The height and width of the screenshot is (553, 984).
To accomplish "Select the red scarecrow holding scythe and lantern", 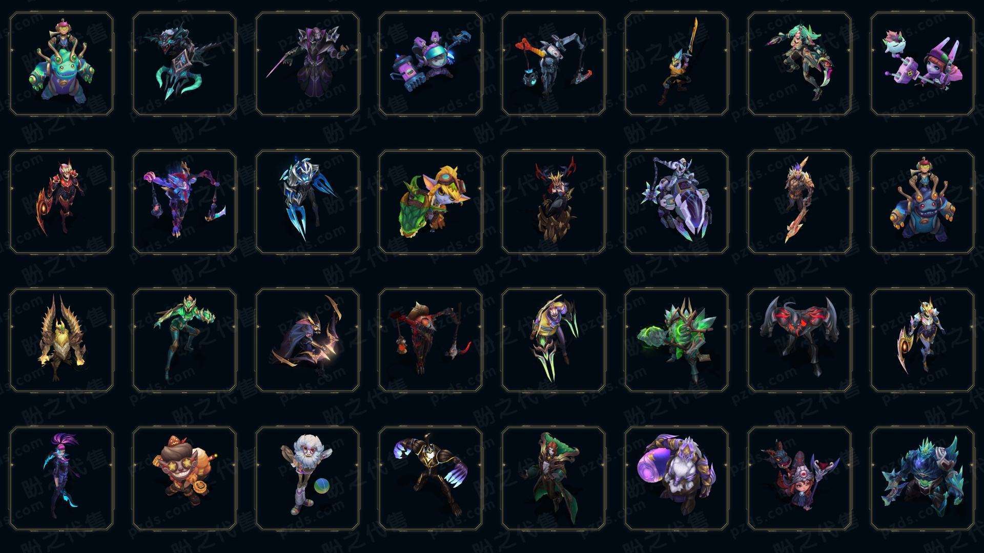I will [x=430, y=340].
